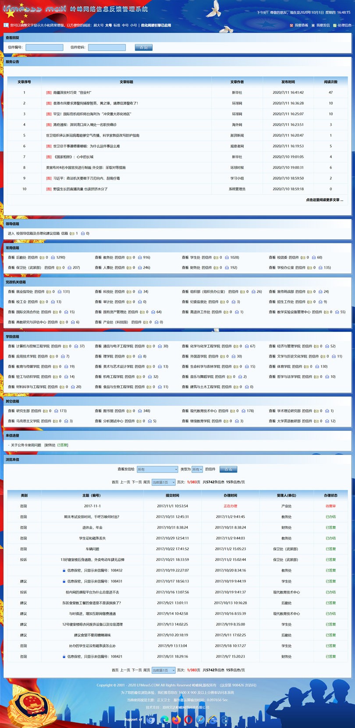
Task: Click 查看 就业指导处 的信件
Action: tap(26, 292)
